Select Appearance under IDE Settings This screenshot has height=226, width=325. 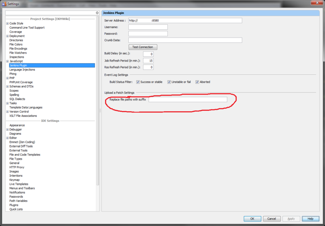point(17,125)
